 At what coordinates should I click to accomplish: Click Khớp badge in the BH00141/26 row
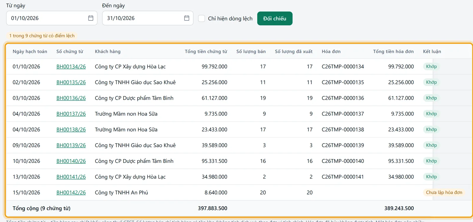(x=431, y=177)
